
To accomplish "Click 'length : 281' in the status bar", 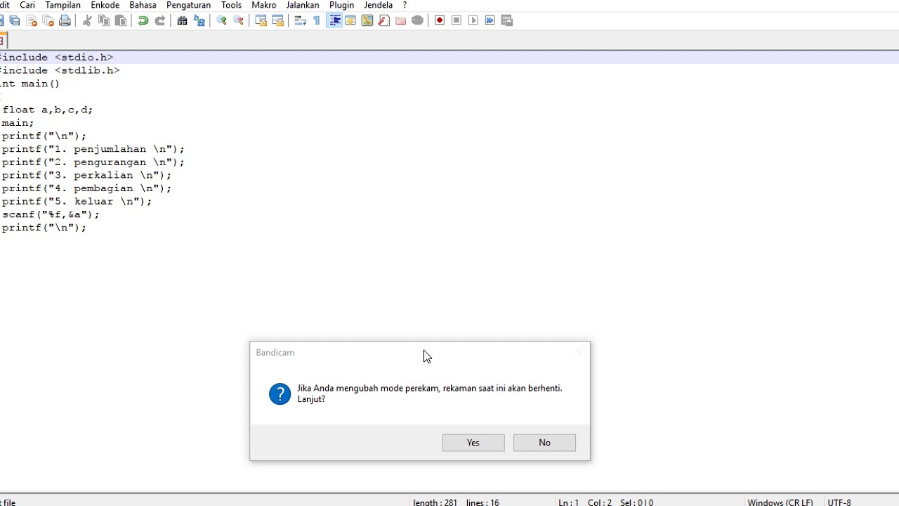I will click(435, 502).
